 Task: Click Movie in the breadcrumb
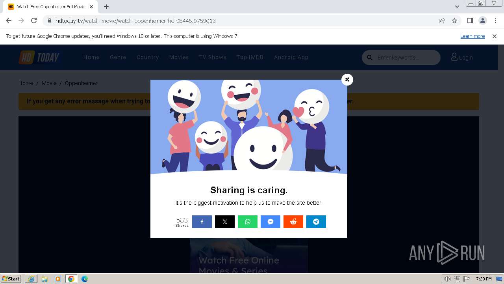tap(49, 83)
